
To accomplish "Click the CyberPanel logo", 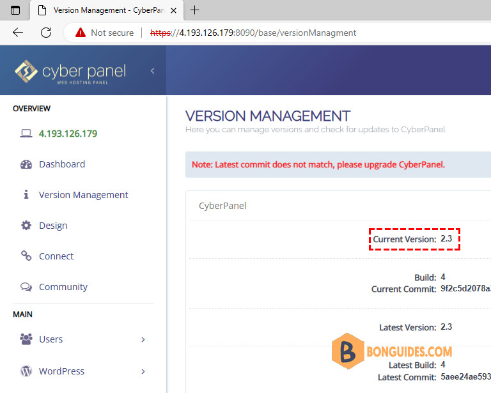I will tap(70, 72).
